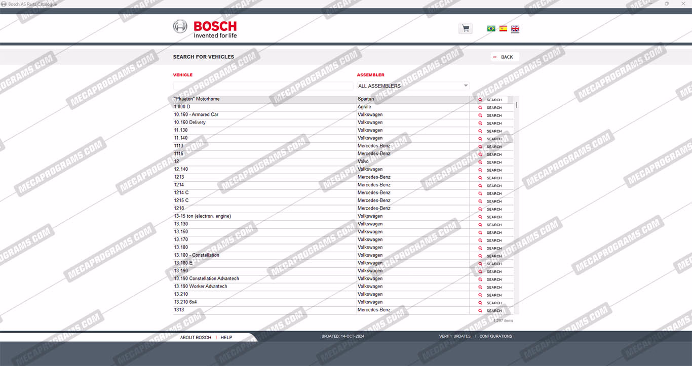692x366 pixels.
Task: Search the 1214 Mercedes-Benz row
Action: (x=490, y=186)
